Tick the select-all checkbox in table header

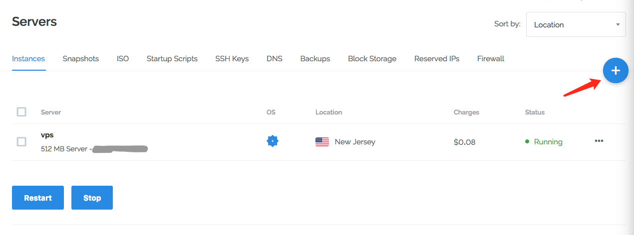(x=21, y=112)
